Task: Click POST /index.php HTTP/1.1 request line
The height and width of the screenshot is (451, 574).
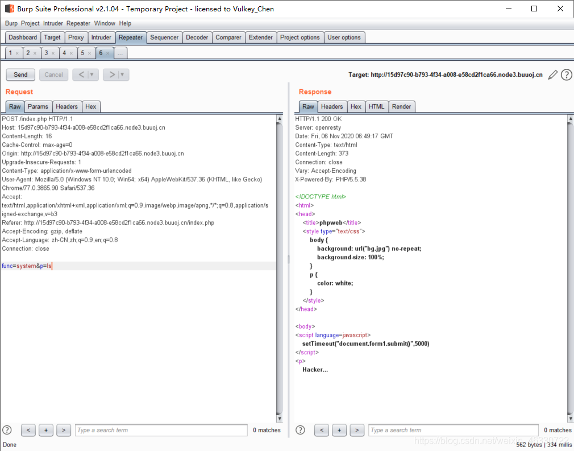Action: click(x=38, y=119)
